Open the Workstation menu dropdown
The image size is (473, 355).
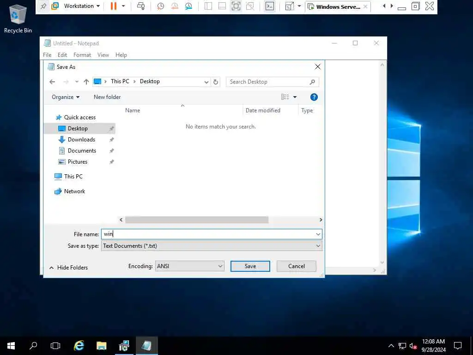coord(81,6)
